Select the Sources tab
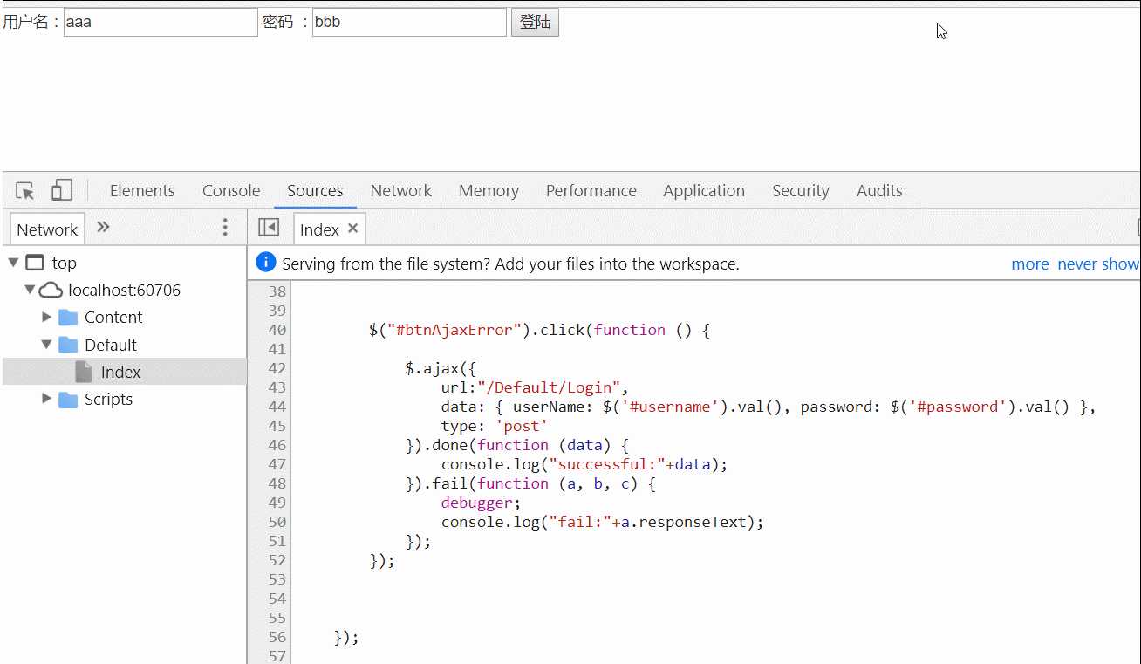 315,191
